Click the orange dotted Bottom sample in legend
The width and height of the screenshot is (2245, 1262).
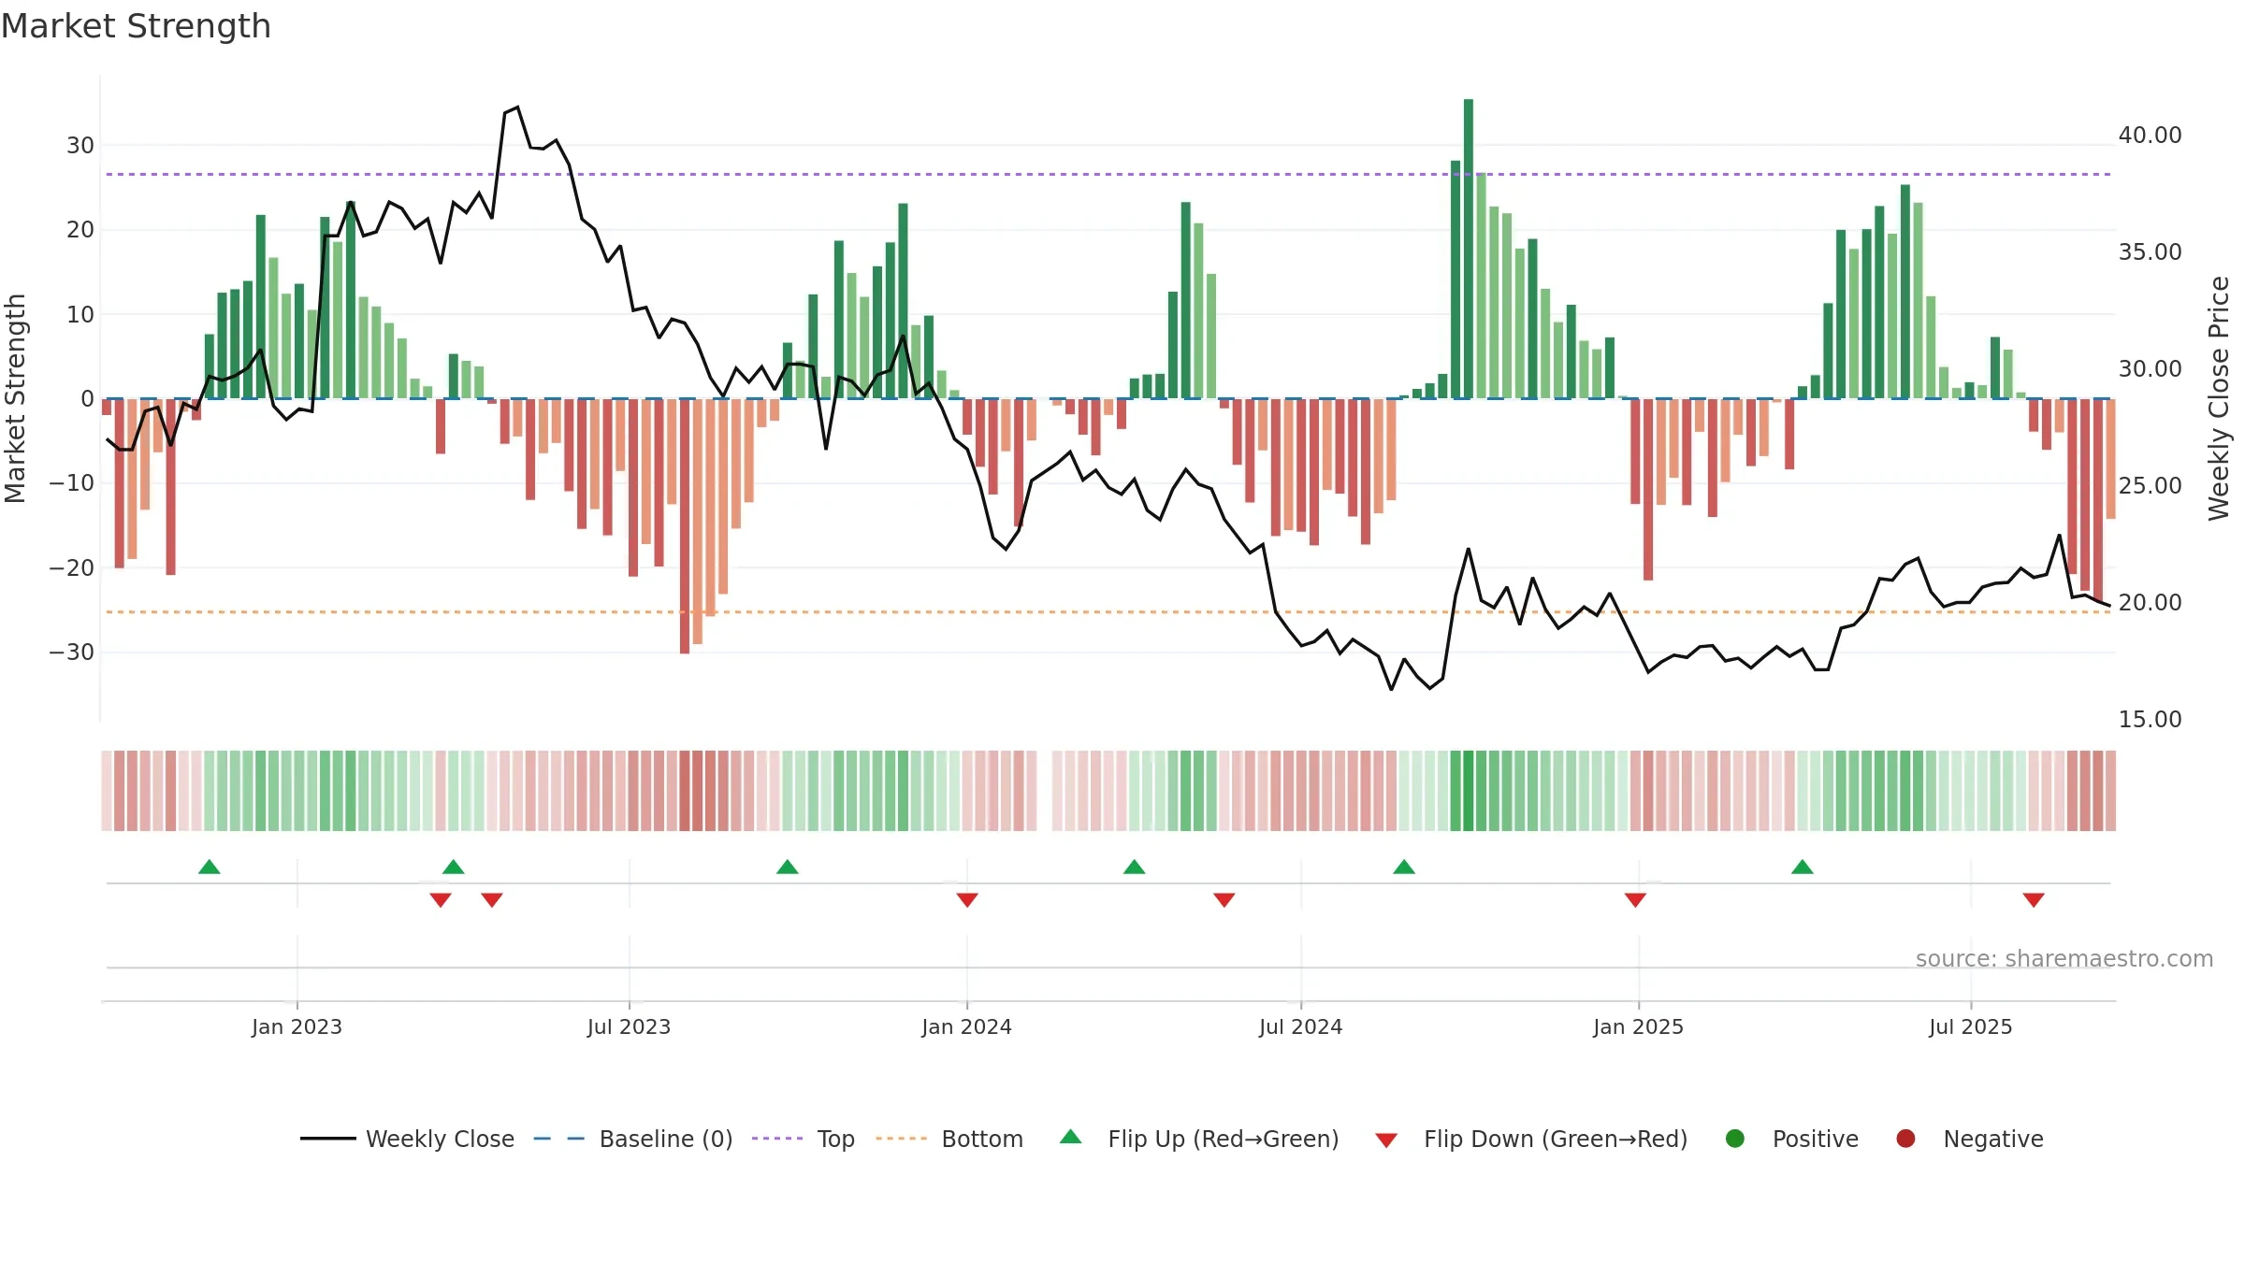tap(902, 1139)
